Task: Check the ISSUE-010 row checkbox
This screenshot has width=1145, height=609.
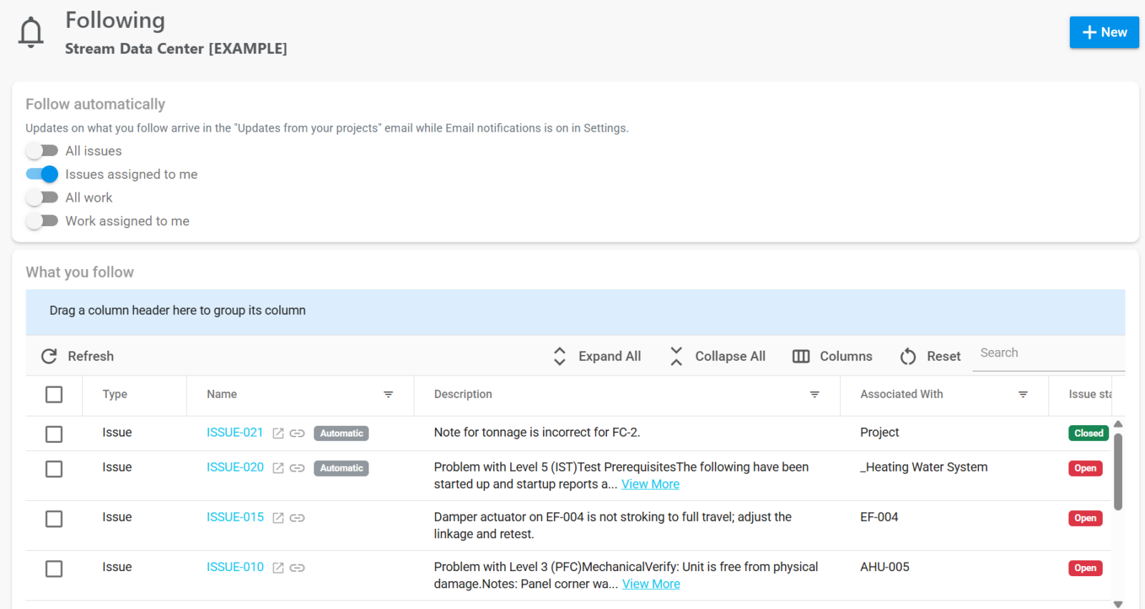Action: (54, 569)
